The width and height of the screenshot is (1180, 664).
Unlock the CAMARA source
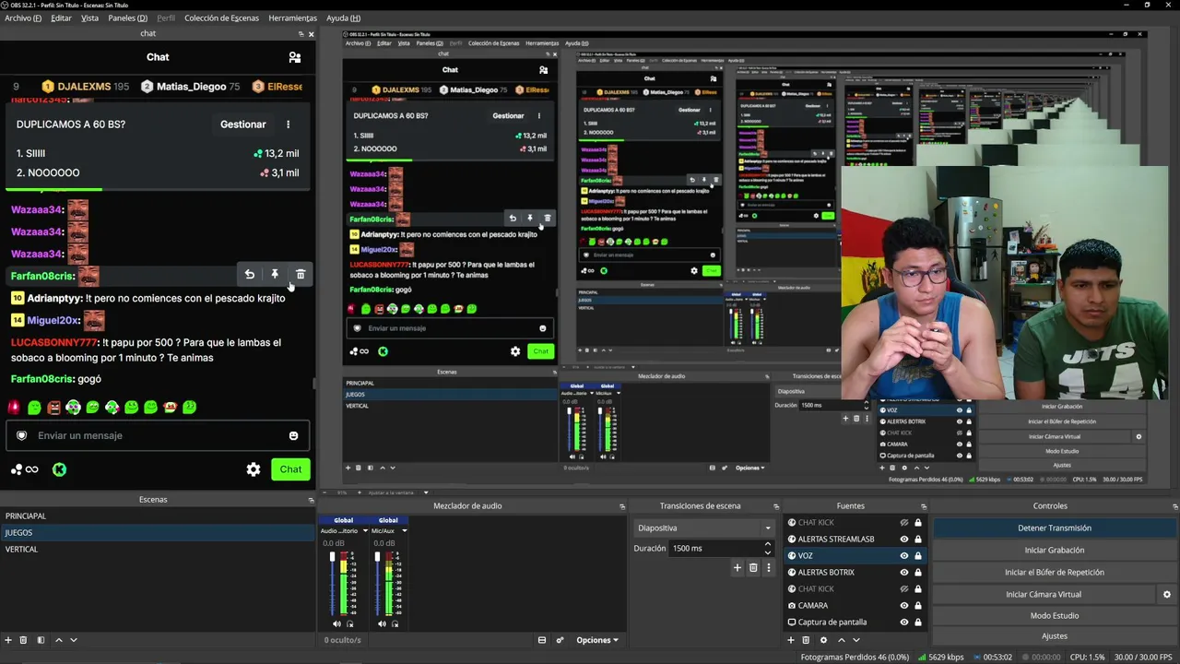(918, 606)
